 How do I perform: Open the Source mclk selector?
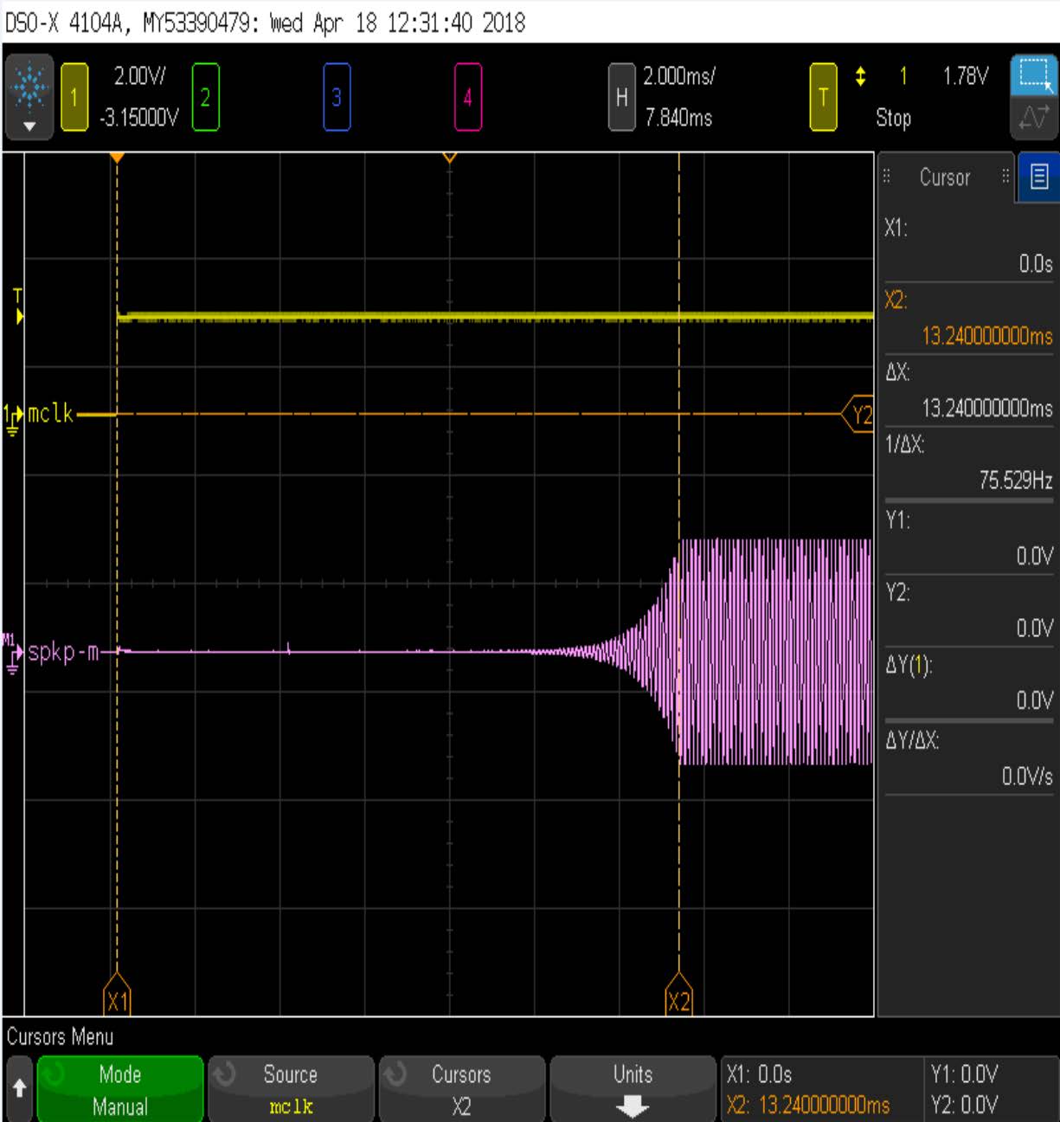coord(291,1090)
